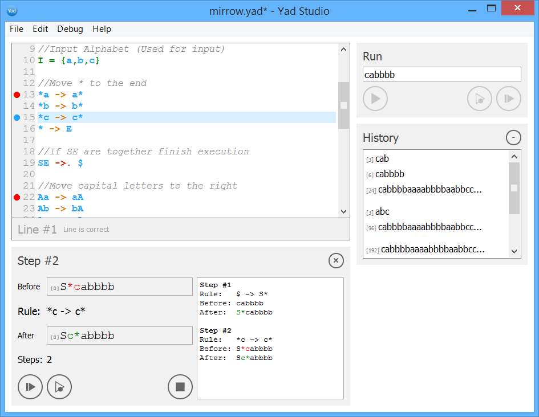Screen dimensions: 539x417
Task: Open the Debug menu
Action: [x=70, y=29]
